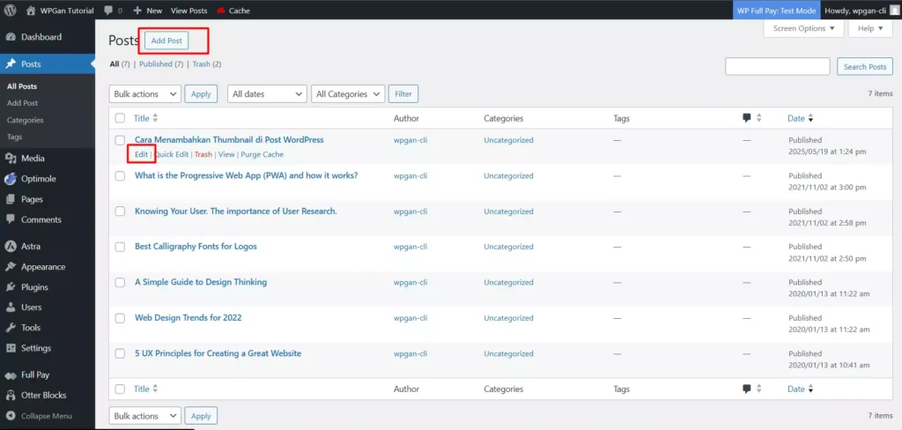
Task: Click Purge Cache under first post
Action: 262,154
